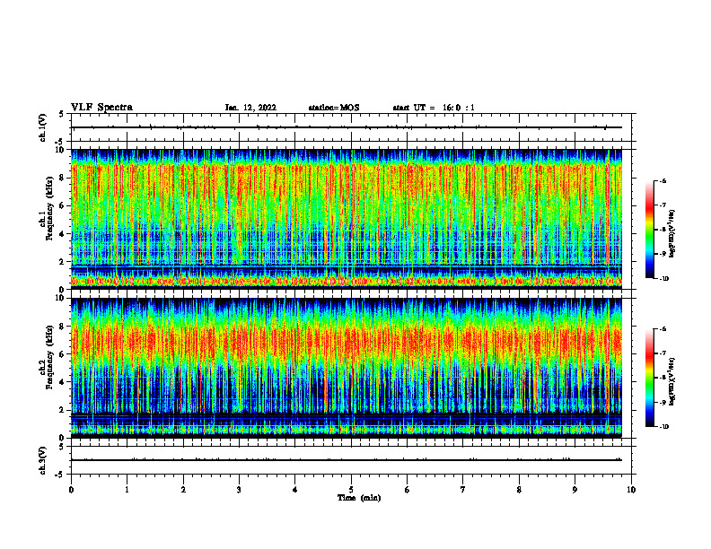Click the ch.2 frequency tick "8"

[x=63, y=327]
